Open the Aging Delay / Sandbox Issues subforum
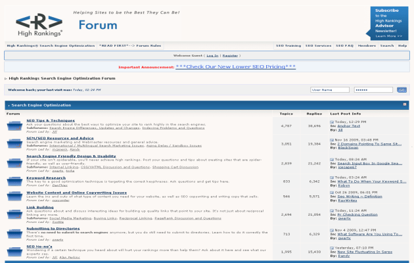The image size is (414, 263). (174, 146)
